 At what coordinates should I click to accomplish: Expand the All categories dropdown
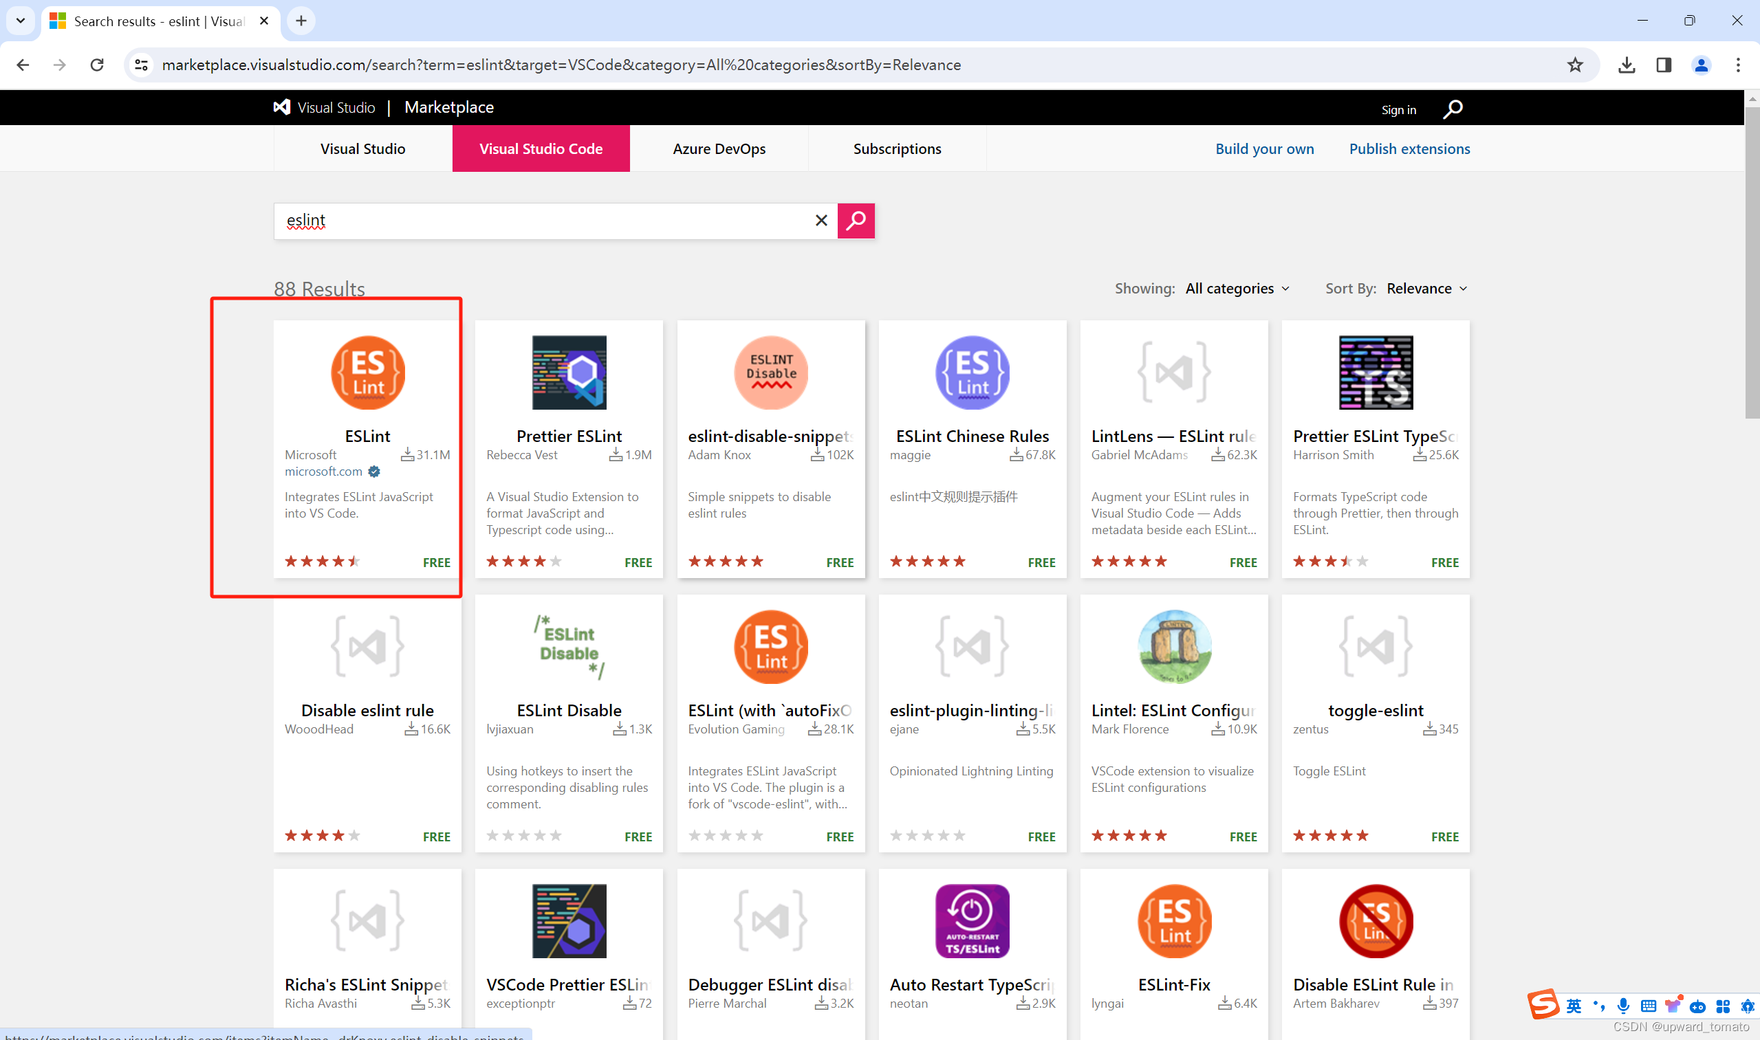tap(1237, 289)
